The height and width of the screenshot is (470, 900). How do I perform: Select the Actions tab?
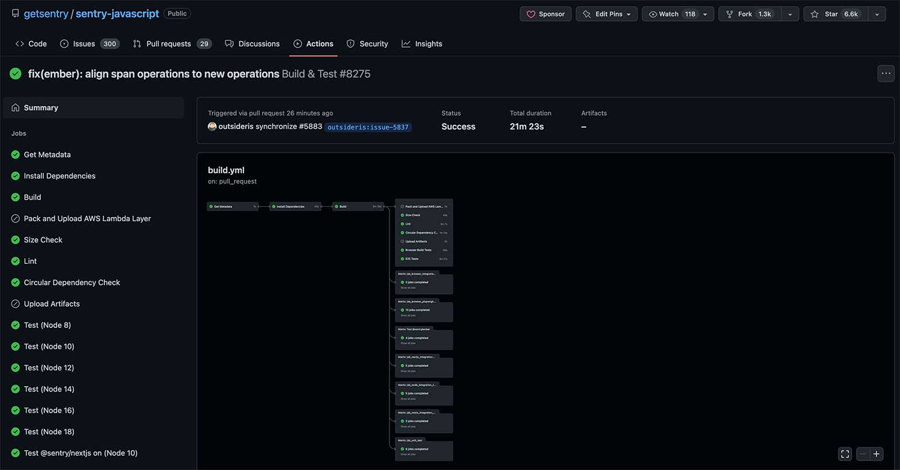[313, 44]
